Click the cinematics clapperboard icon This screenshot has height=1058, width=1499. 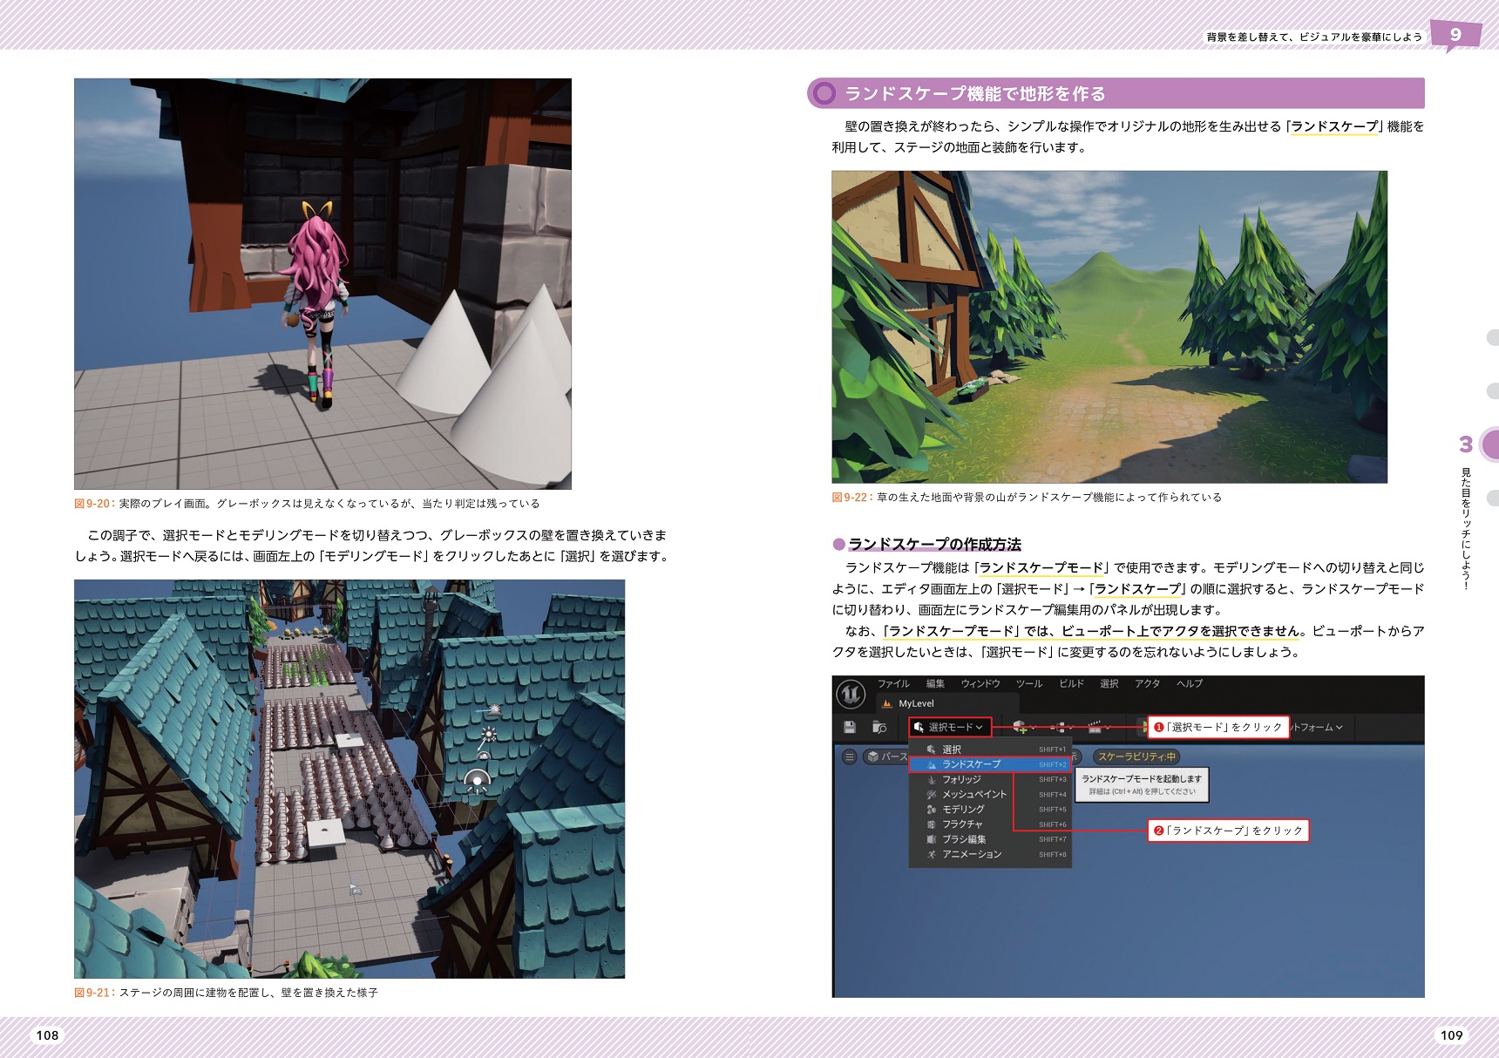(x=1095, y=727)
